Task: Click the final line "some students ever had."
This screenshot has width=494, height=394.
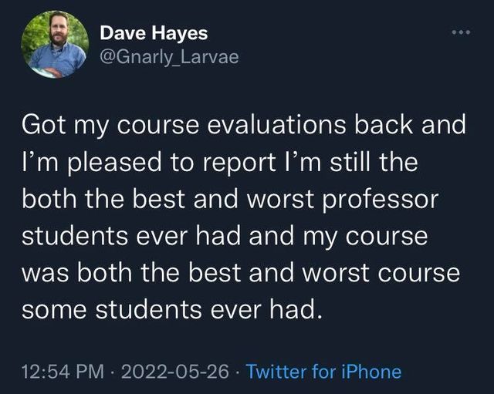Action: [173, 310]
